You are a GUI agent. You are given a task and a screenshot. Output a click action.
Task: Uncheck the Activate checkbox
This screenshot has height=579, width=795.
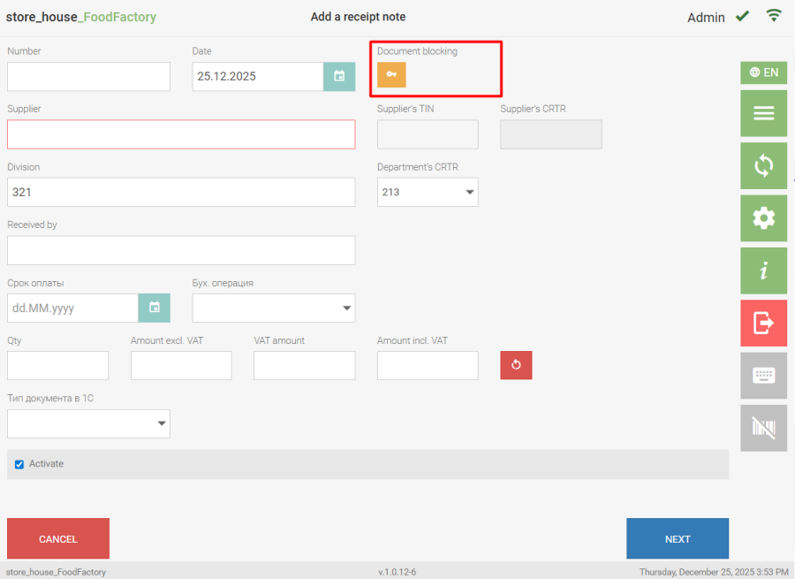click(19, 464)
